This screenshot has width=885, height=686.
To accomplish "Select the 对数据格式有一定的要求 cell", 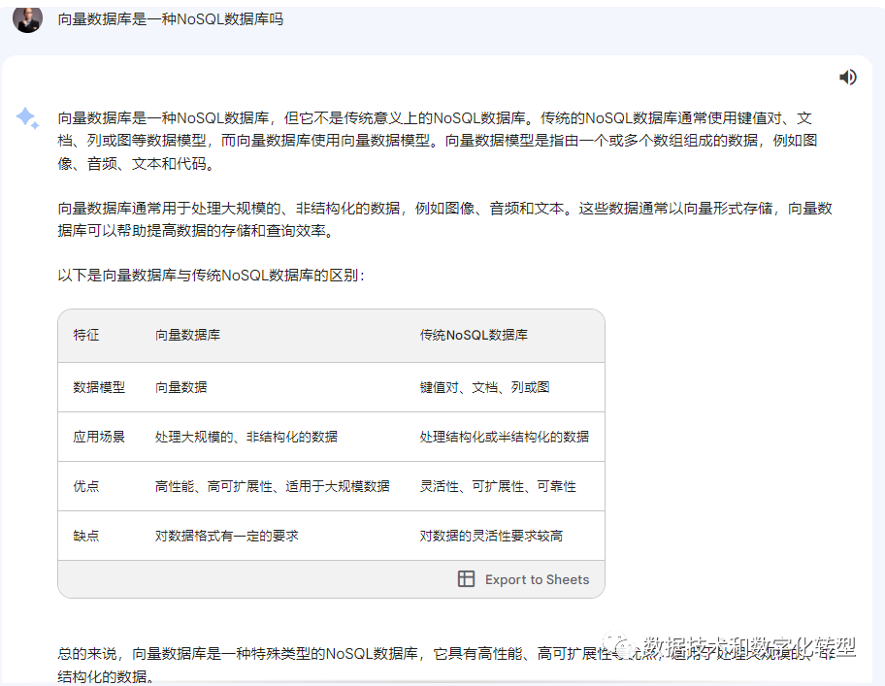I will [x=226, y=536].
